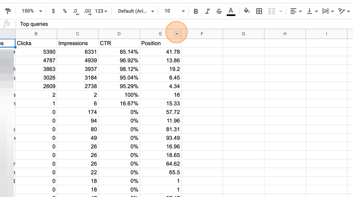Image resolution: width=353 pixels, height=197 pixels.
Task: Select column G header
Action: [243, 34]
